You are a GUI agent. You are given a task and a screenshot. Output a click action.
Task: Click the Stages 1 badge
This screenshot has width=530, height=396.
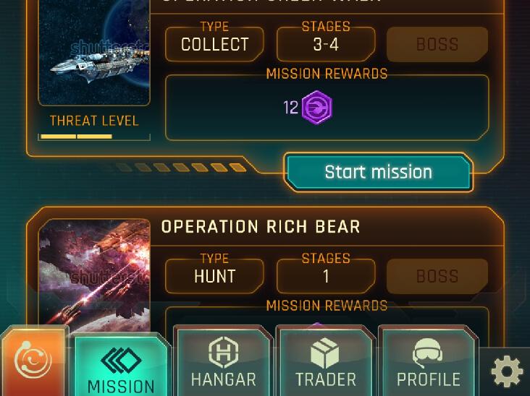326,276
